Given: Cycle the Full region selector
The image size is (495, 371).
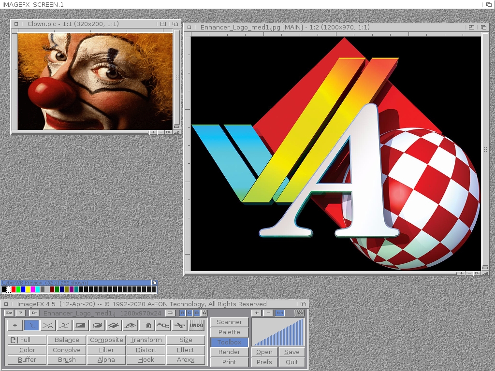Looking at the screenshot, I should (x=27, y=340).
